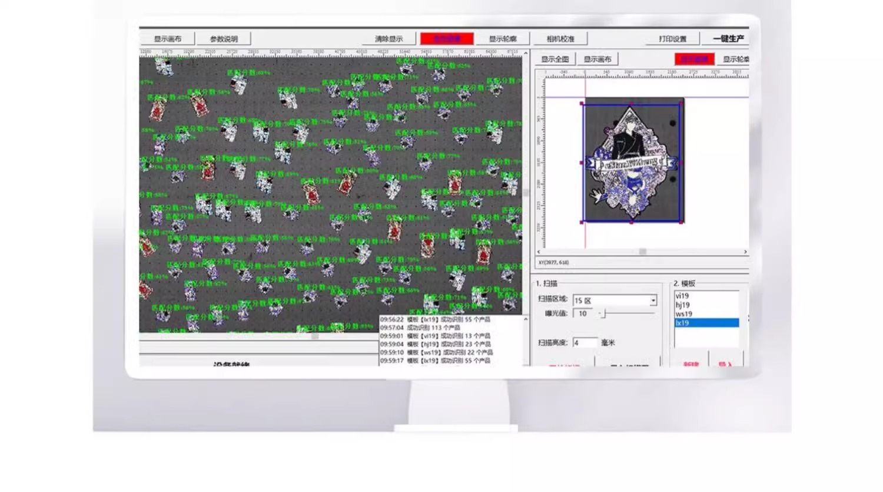The height and width of the screenshot is (492, 883).
Task: Click the 09:59:01 log entry for vi19
Action: pyautogui.click(x=435, y=336)
